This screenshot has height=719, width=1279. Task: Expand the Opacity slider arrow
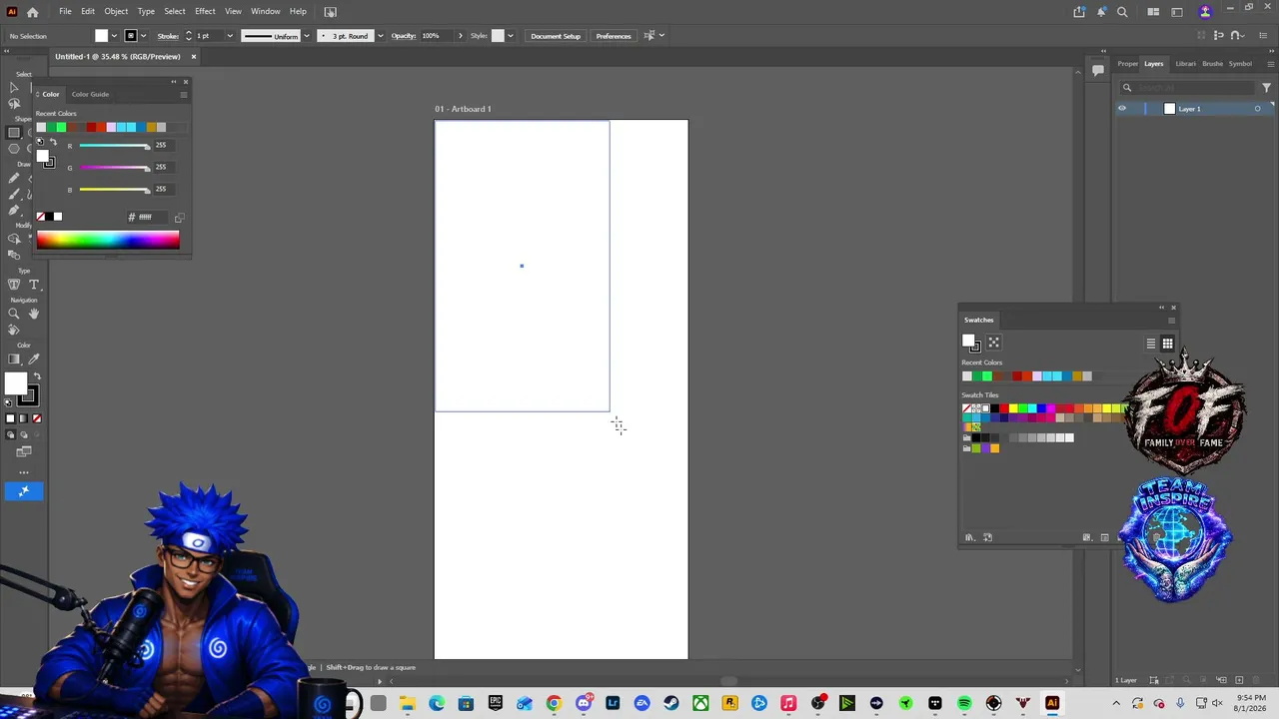460,36
